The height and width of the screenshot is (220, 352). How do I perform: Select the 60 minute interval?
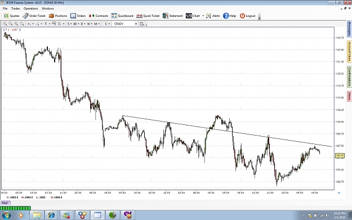tap(75, 24)
